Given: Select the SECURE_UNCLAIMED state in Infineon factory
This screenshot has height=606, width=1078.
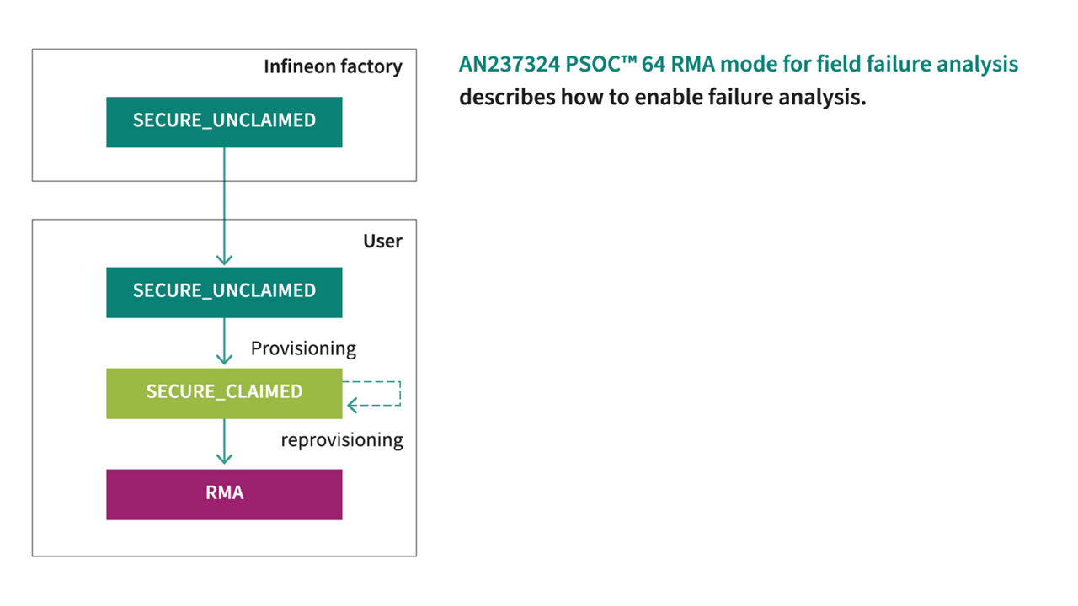Looking at the screenshot, I should (x=224, y=121).
